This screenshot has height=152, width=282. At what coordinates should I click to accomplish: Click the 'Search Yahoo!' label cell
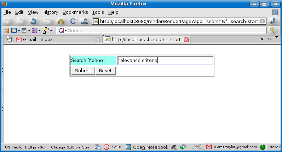click(93, 60)
